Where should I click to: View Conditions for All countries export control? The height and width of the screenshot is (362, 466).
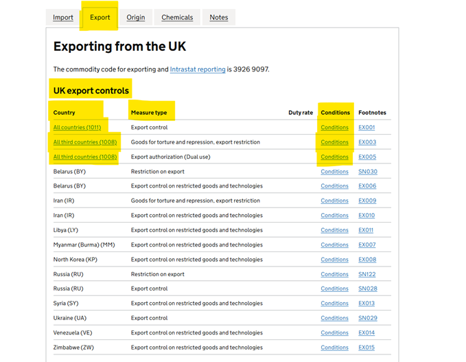point(334,128)
